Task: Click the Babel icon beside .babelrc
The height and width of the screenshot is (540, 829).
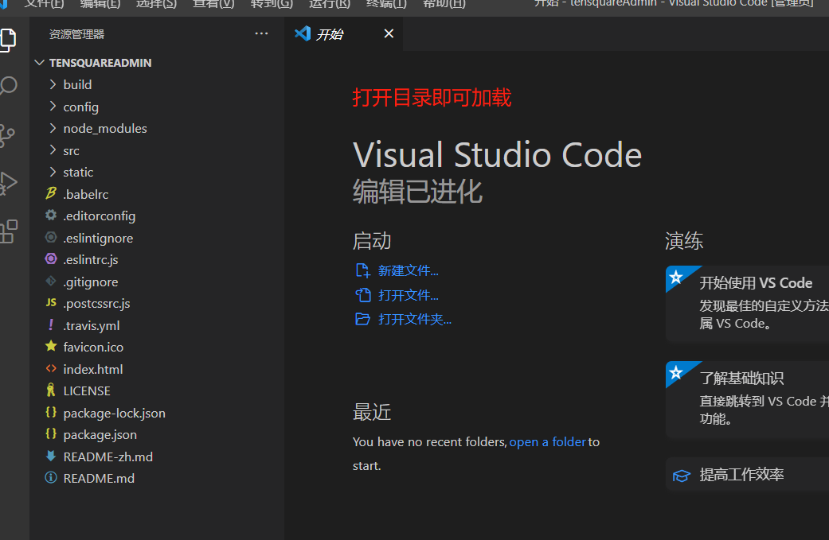Action: [51, 194]
